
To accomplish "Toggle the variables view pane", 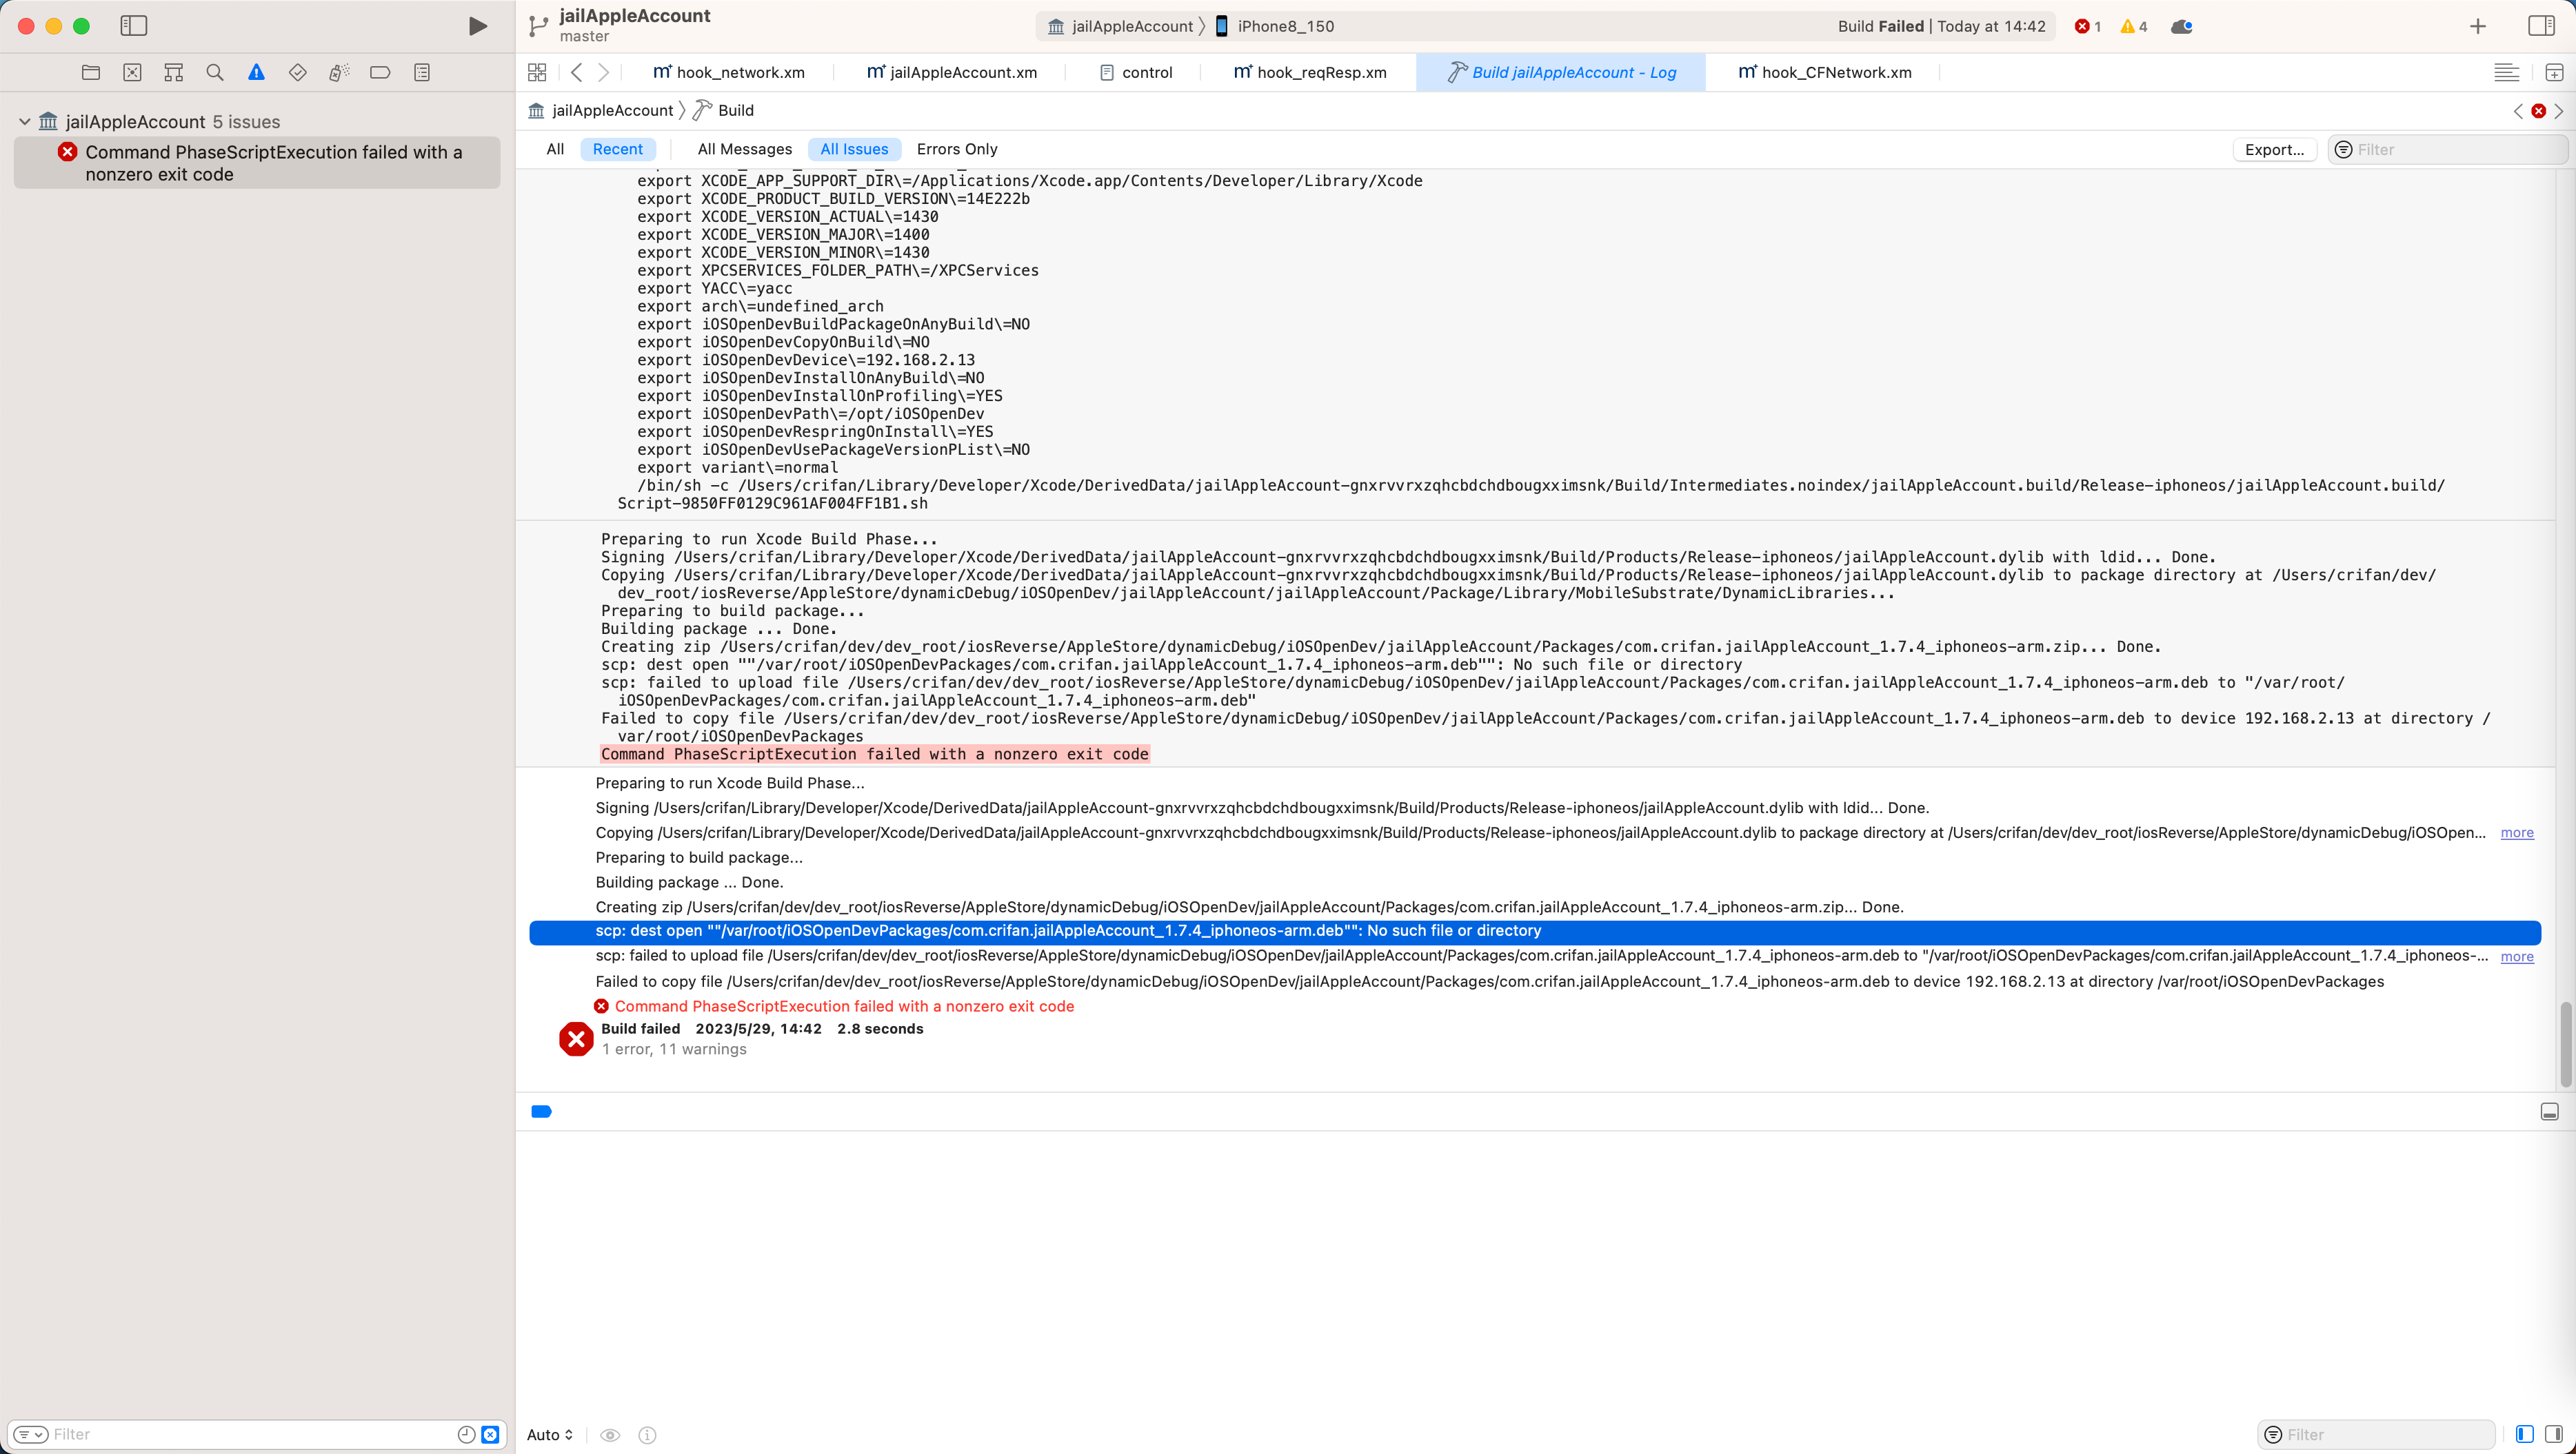I will 2524,1435.
